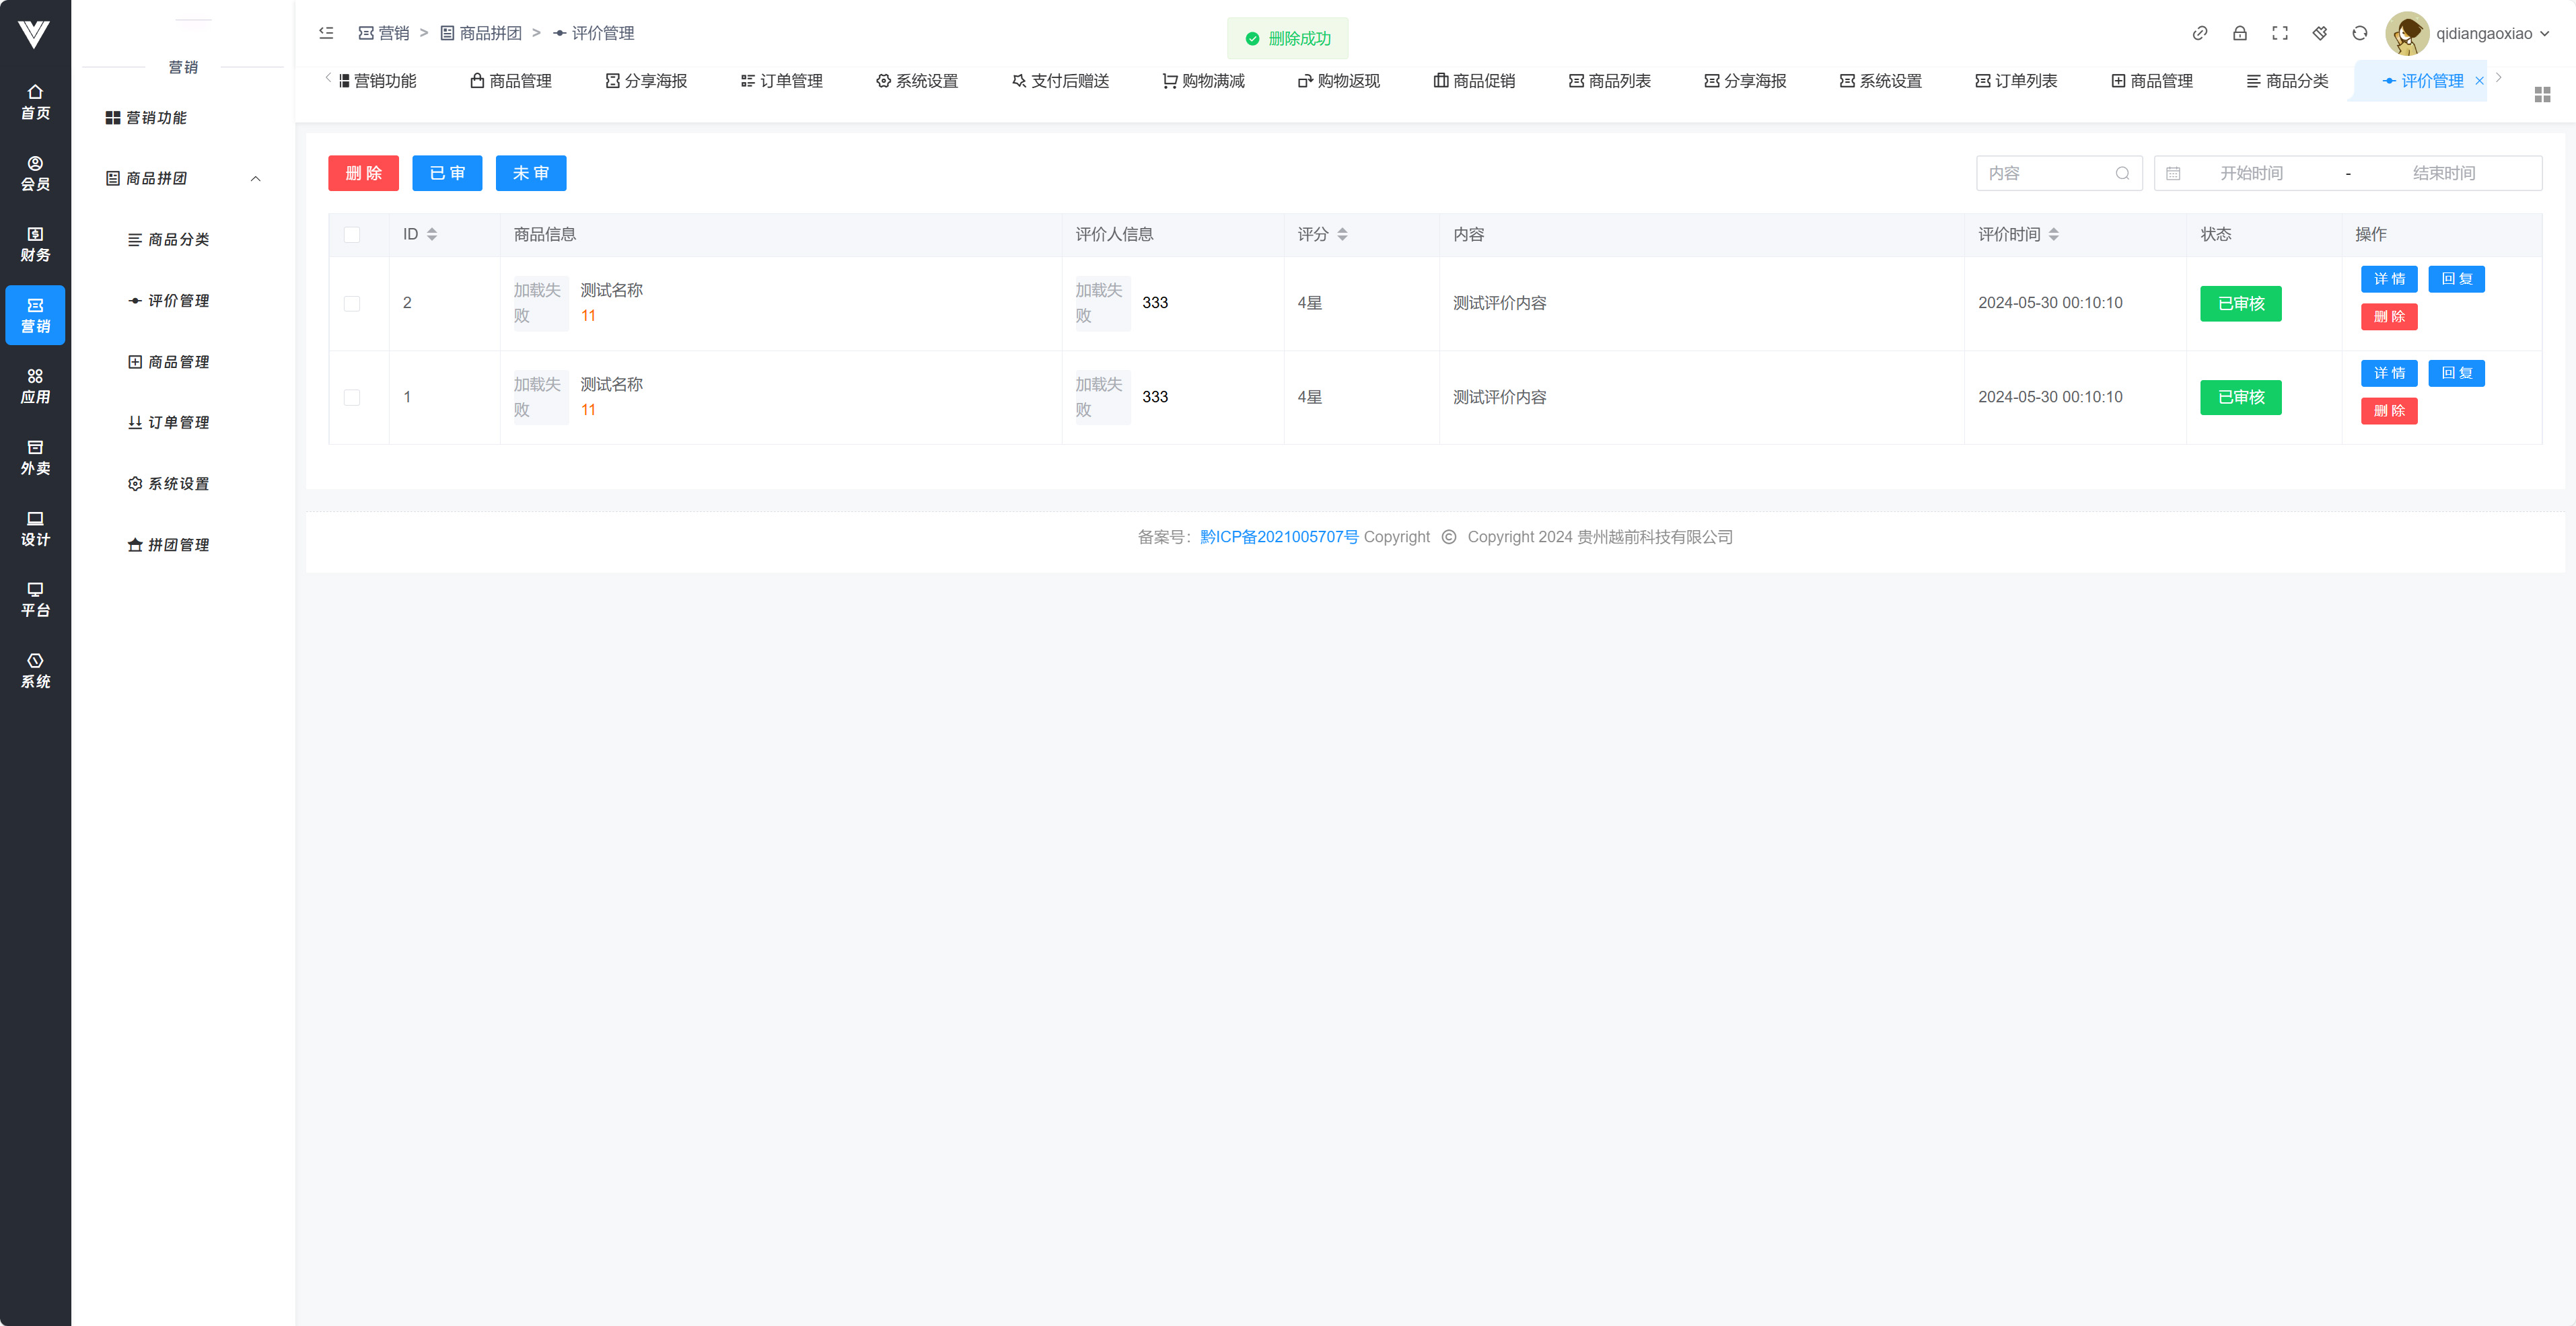Click the refresh icon in top bar
This screenshot has height=1326, width=2576.
point(2359,33)
